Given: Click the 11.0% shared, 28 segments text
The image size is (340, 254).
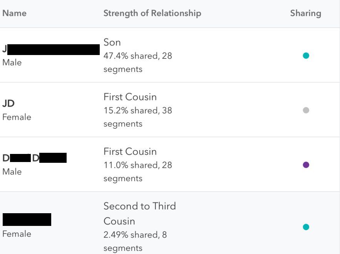Looking at the screenshot, I should 138,172.
